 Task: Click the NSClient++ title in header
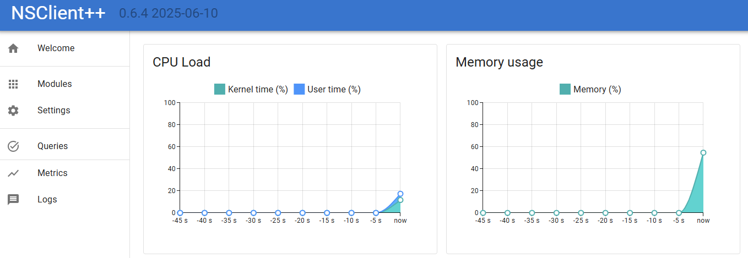58,13
